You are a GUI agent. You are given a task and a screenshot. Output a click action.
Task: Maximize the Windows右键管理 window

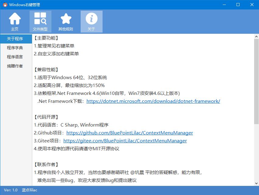(238, 5)
